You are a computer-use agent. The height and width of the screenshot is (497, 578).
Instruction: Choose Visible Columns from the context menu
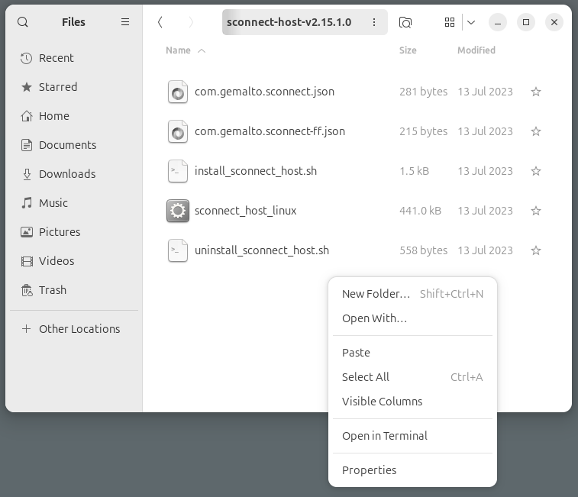click(x=412, y=402)
